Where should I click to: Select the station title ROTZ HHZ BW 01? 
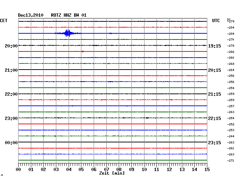(69, 15)
